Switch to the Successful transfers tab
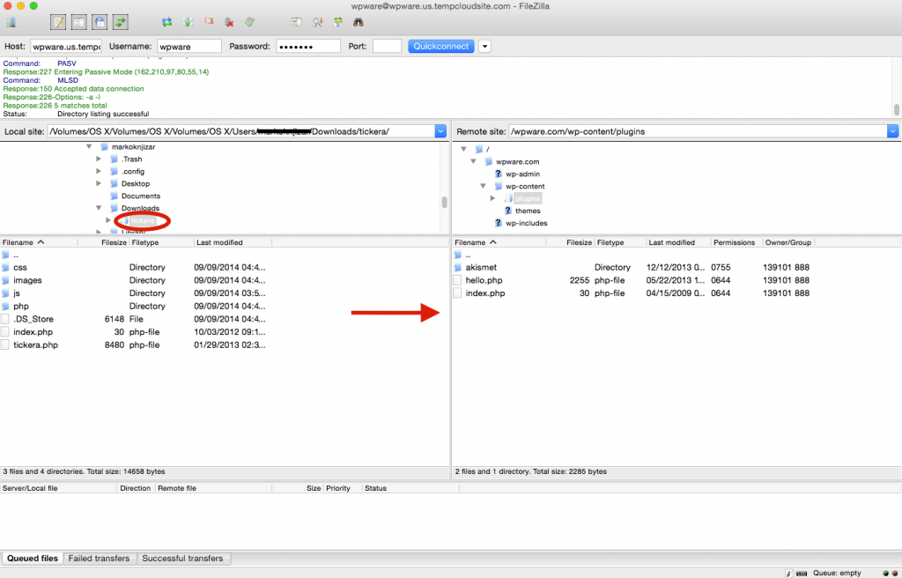 click(182, 559)
